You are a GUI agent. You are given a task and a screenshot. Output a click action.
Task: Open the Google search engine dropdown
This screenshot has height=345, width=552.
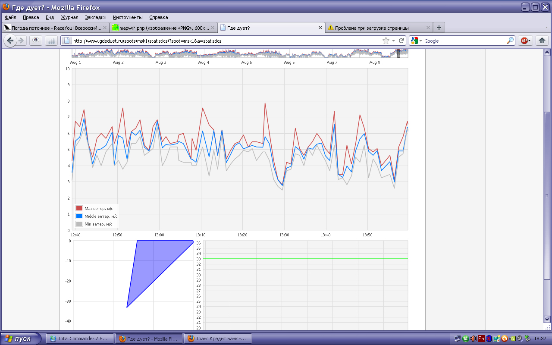[x=416, y=41]
